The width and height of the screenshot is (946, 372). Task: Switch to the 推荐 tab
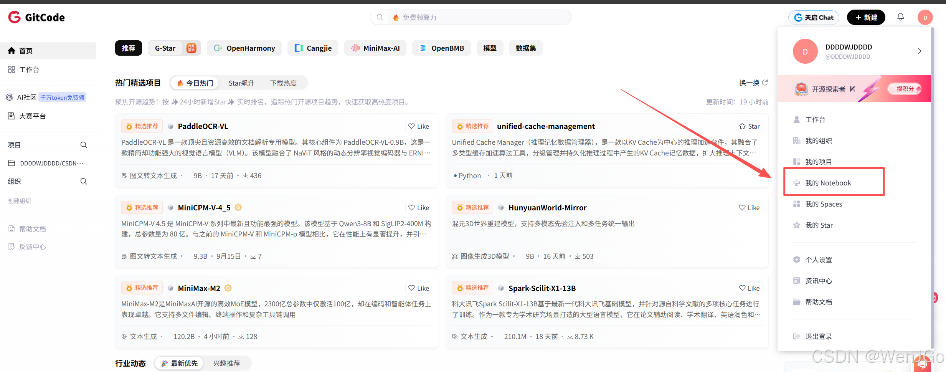[x=128, y=48]
